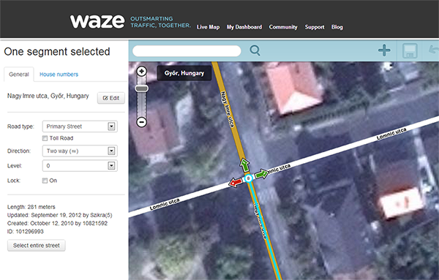439x280 pixels.
Task: Click the green right turn arrow
Action: 262,174
